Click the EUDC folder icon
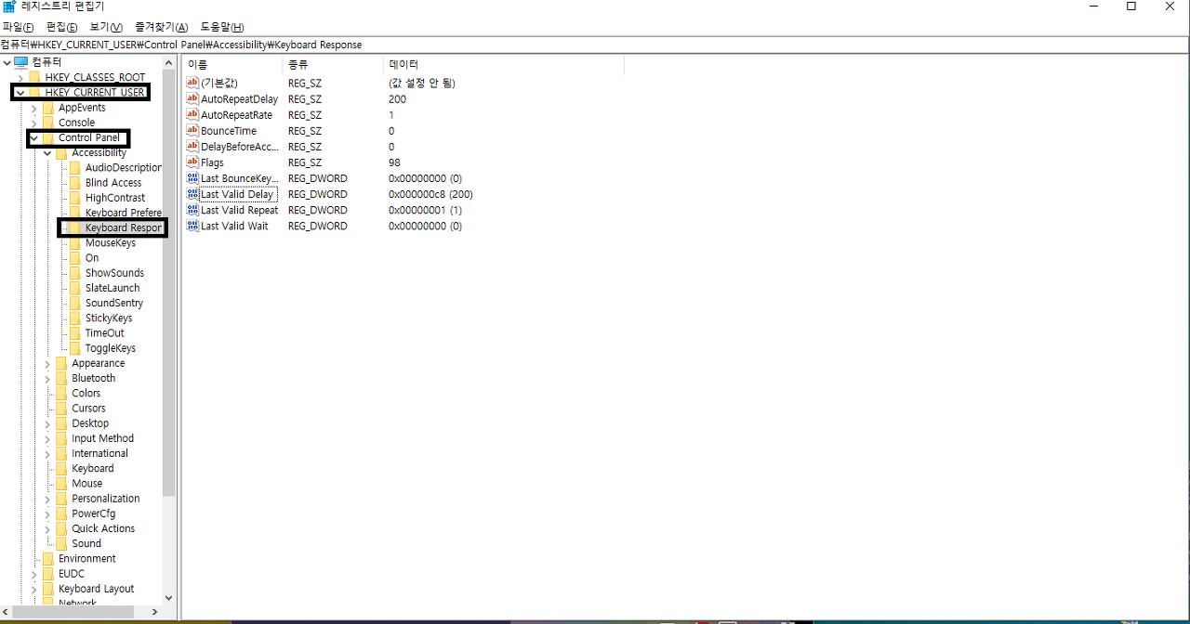The image size is (1190, 624). coord(48,574)
